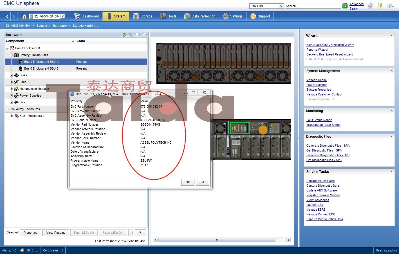The height and width of the screenshot is (254, 399).
Task: Open the Support tab
Action: point(260,16)
